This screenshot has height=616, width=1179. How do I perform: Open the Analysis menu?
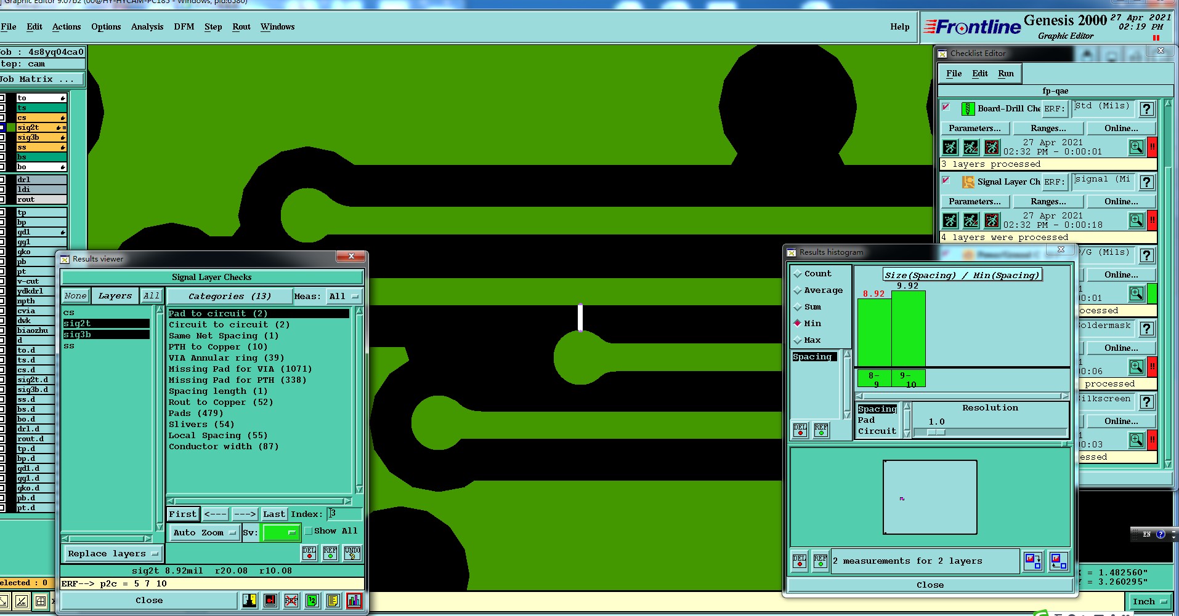coord(147,27)
